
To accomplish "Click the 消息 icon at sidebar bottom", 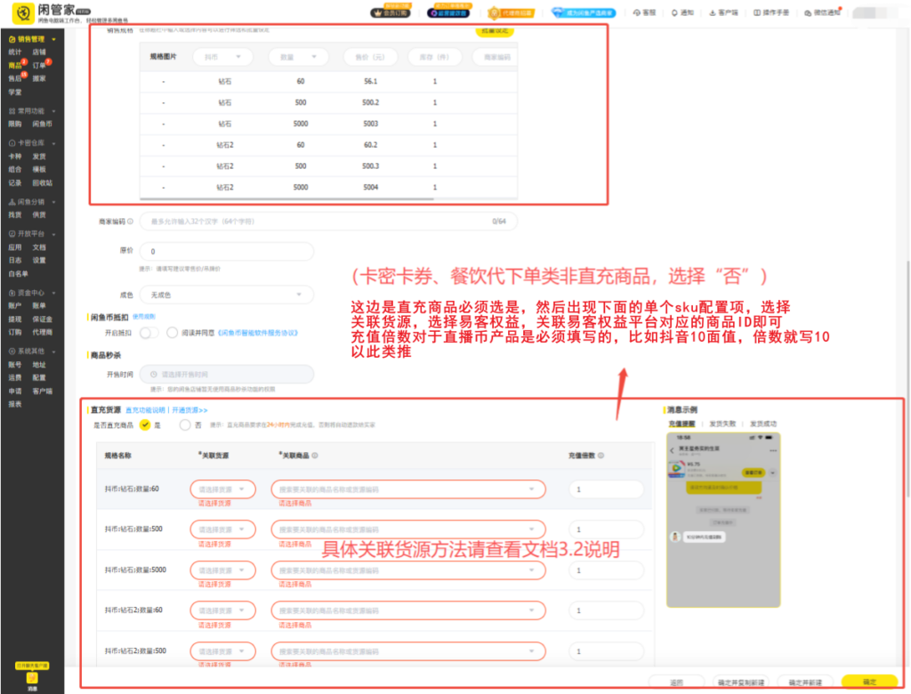I will tap(32, 680).
